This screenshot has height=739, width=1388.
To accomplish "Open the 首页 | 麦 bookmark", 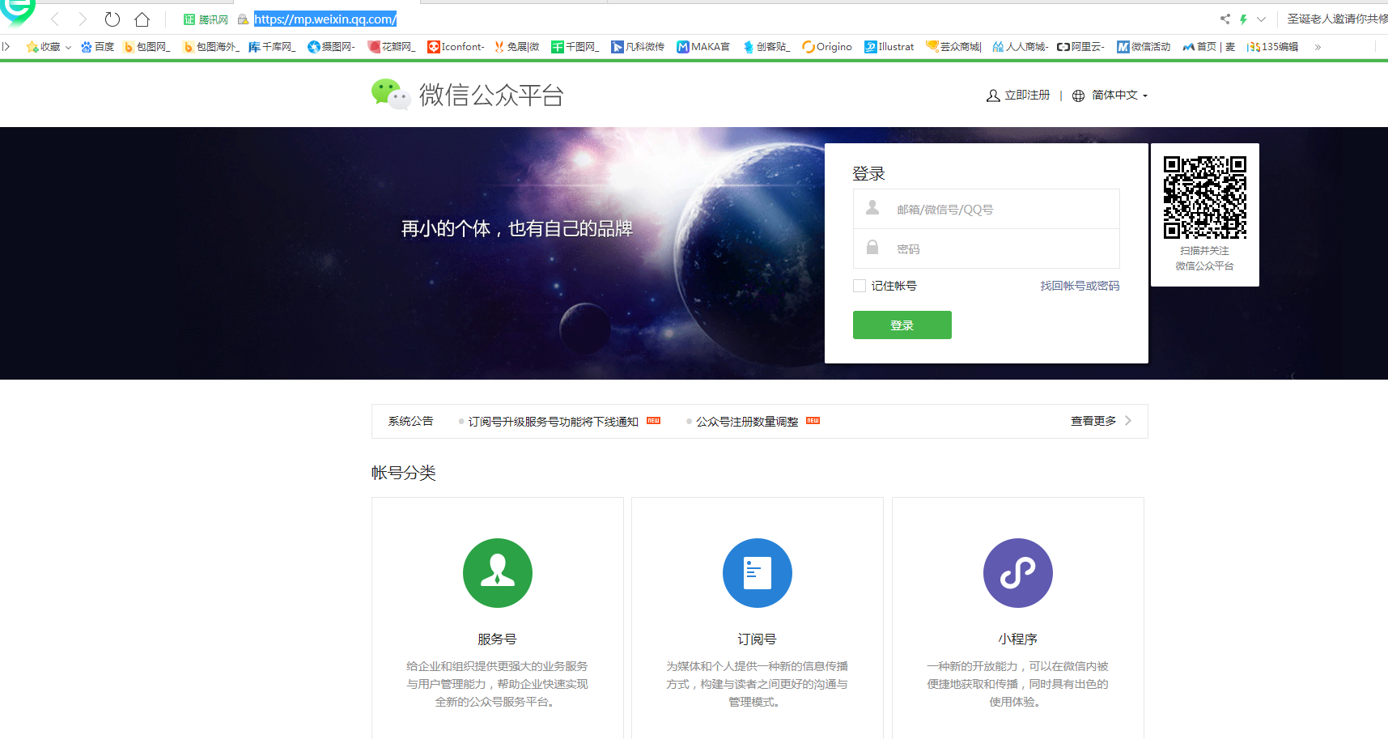I will [x=1209, y=47].
